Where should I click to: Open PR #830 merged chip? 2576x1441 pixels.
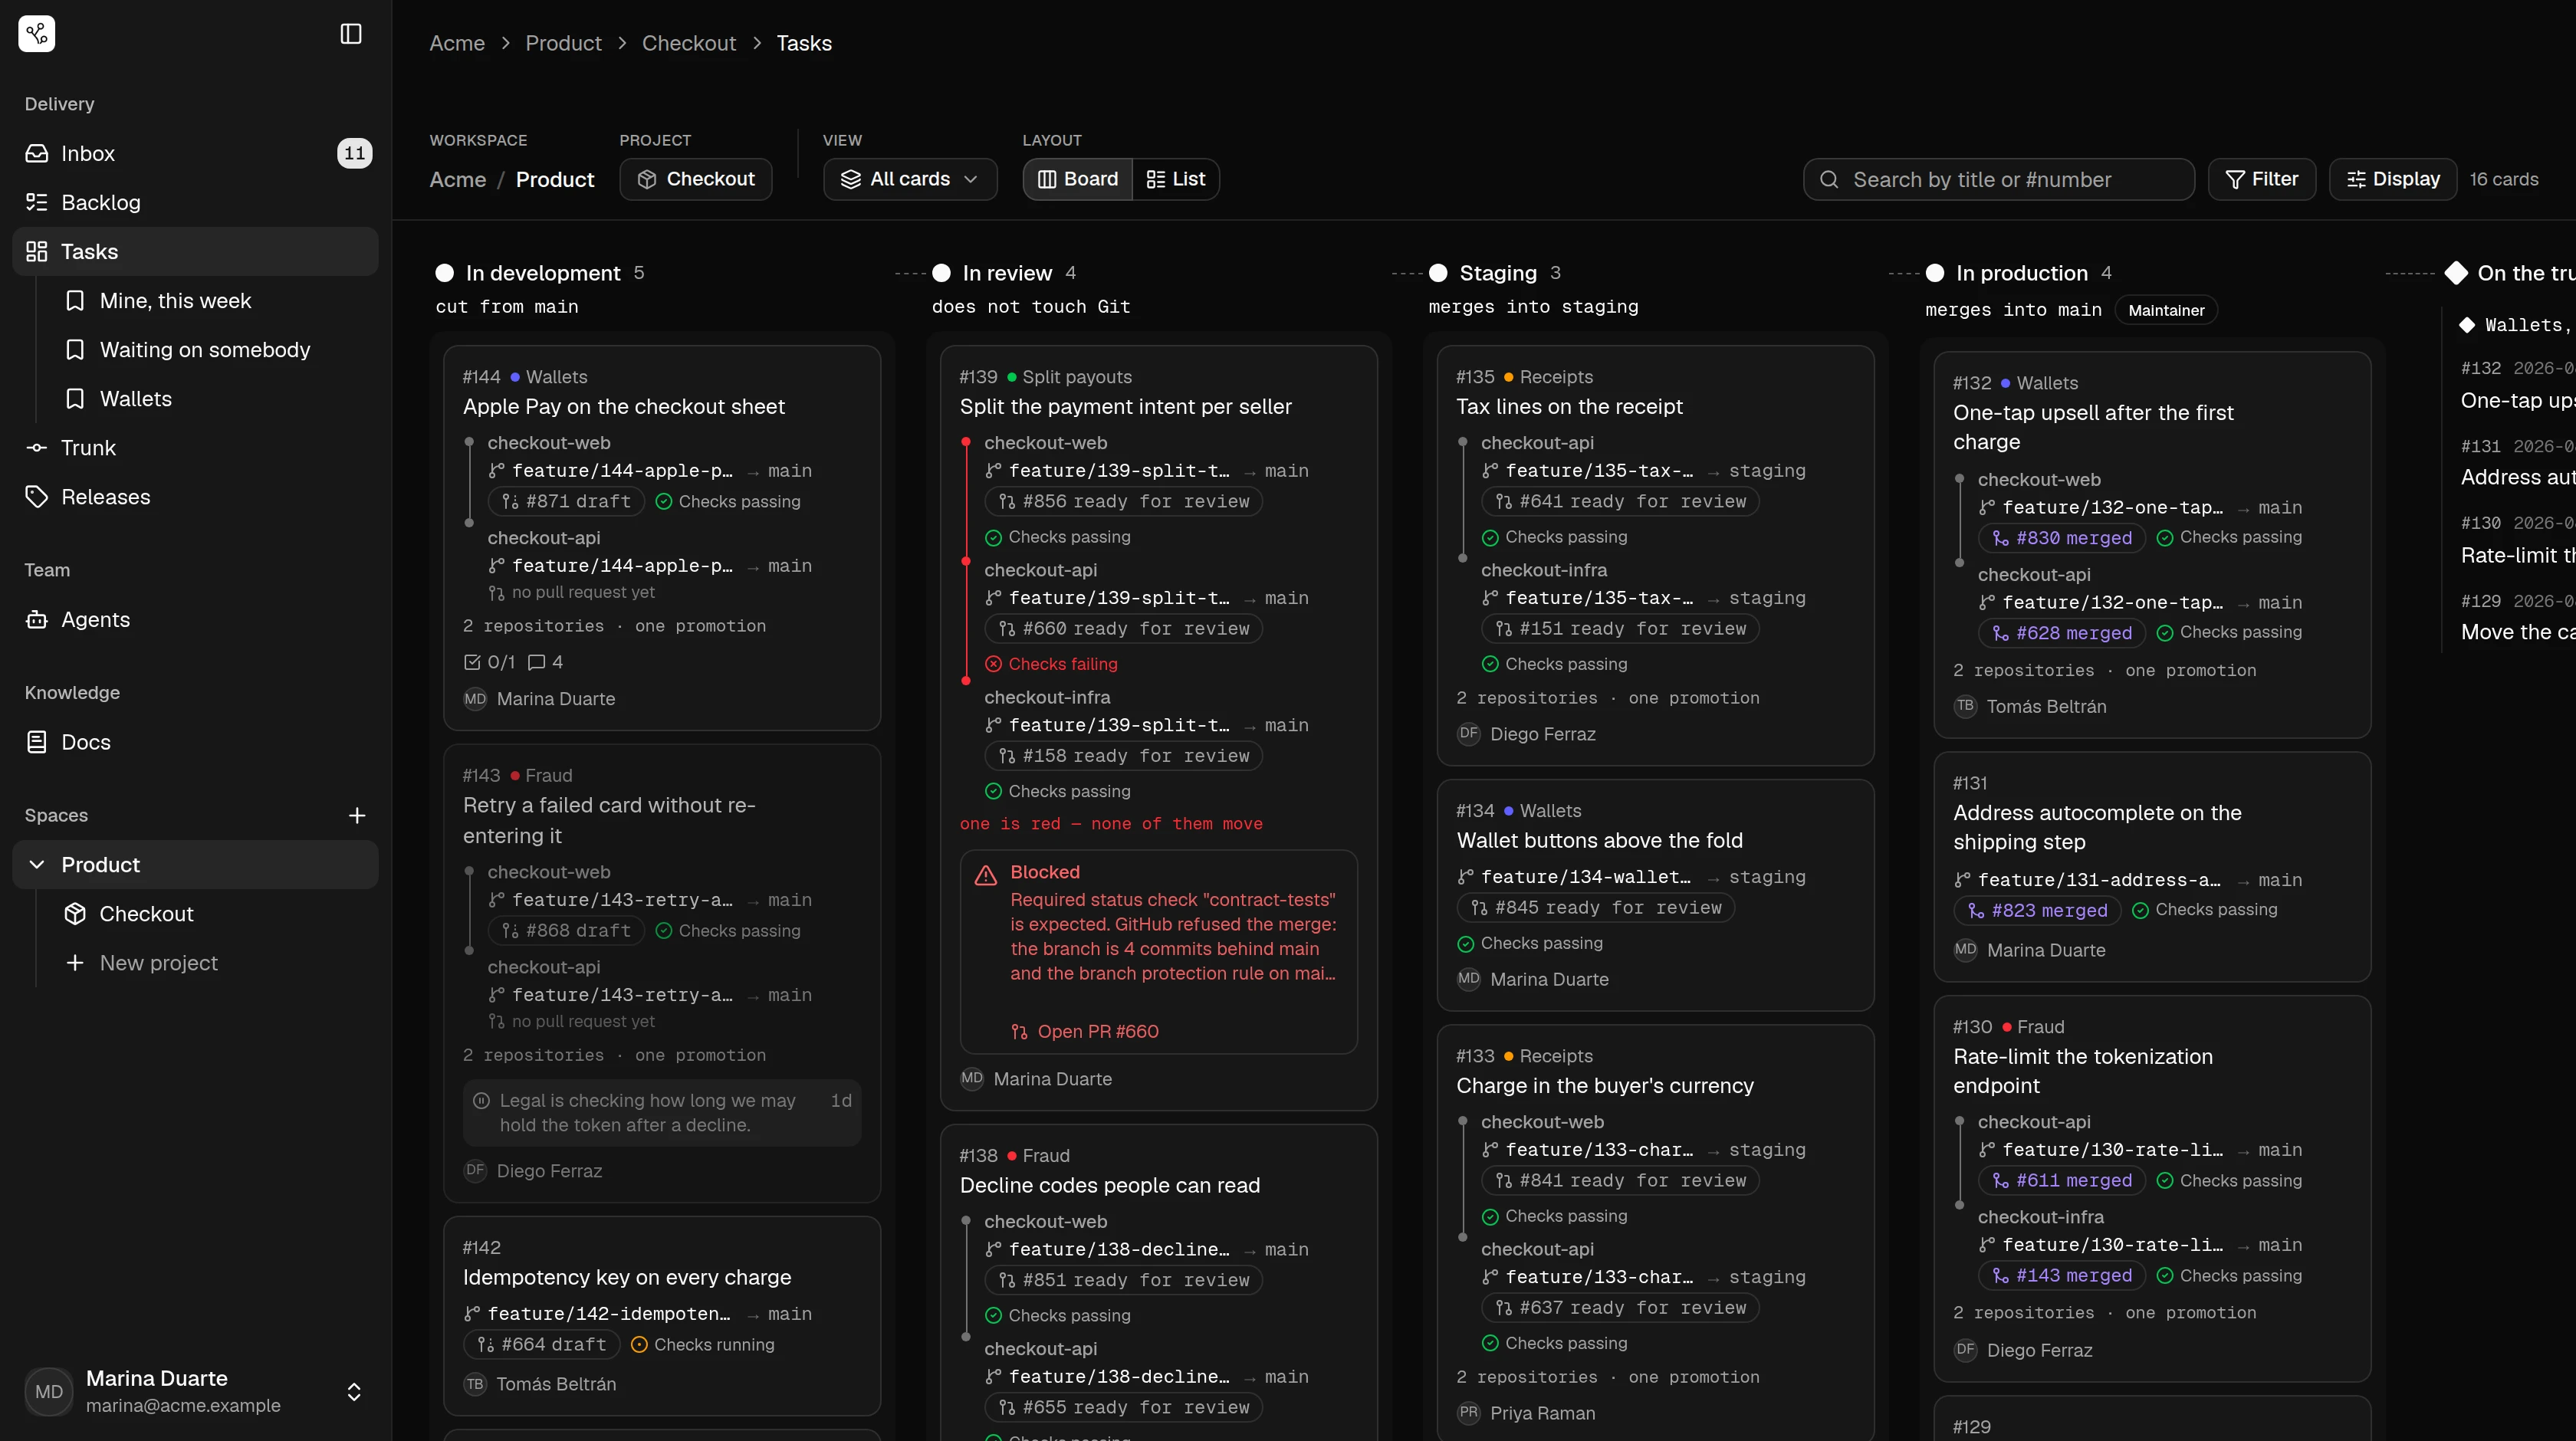(2062, 538)
